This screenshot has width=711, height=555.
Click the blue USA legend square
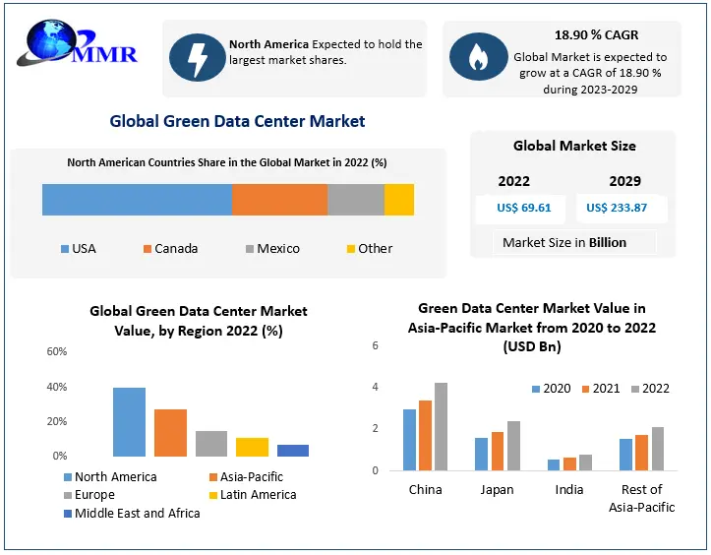65,249
